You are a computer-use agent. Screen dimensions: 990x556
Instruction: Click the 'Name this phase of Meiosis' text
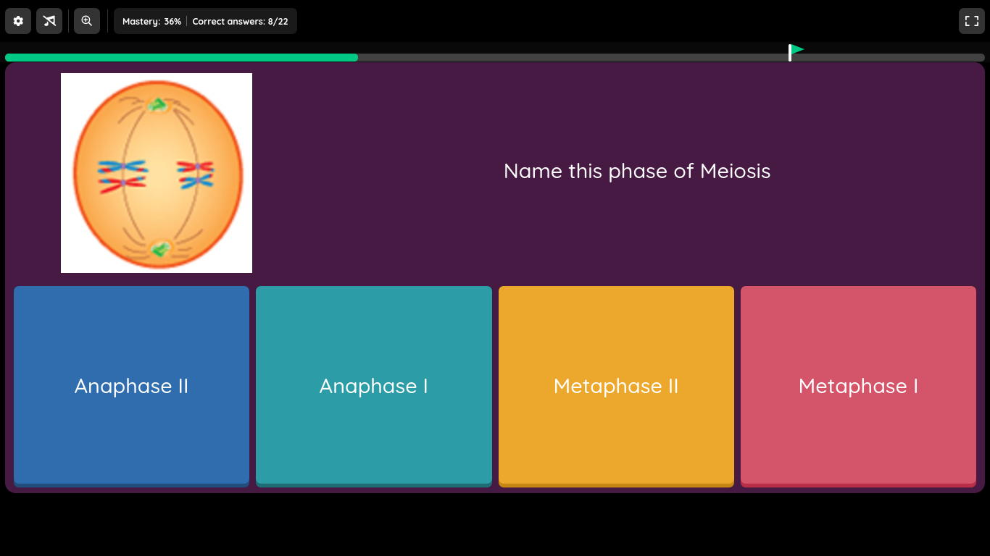(637, 171)
